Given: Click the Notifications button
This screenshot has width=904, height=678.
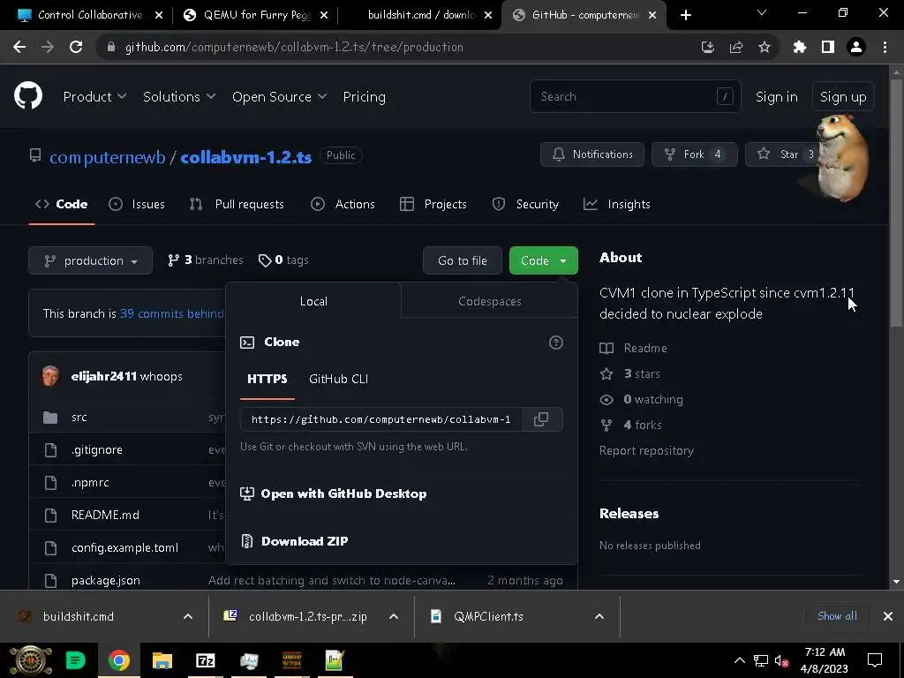Looking at the screenshot, I should (592, 154).
